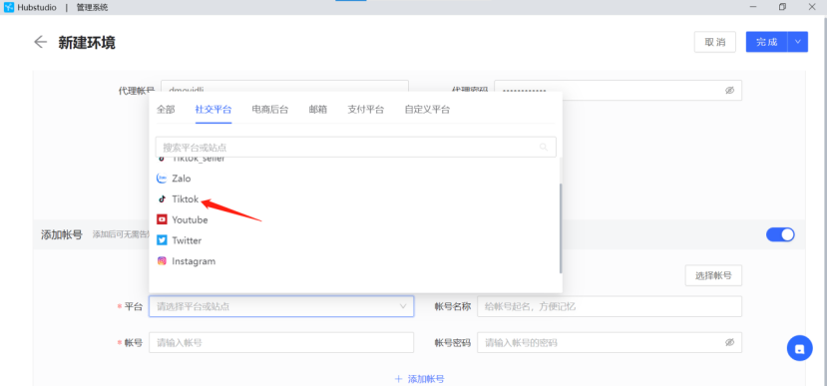Image resolution: width=828 pixels, height=387 pixels.
Task: Restore the Hubstudio window
Action: coord(782,7)
